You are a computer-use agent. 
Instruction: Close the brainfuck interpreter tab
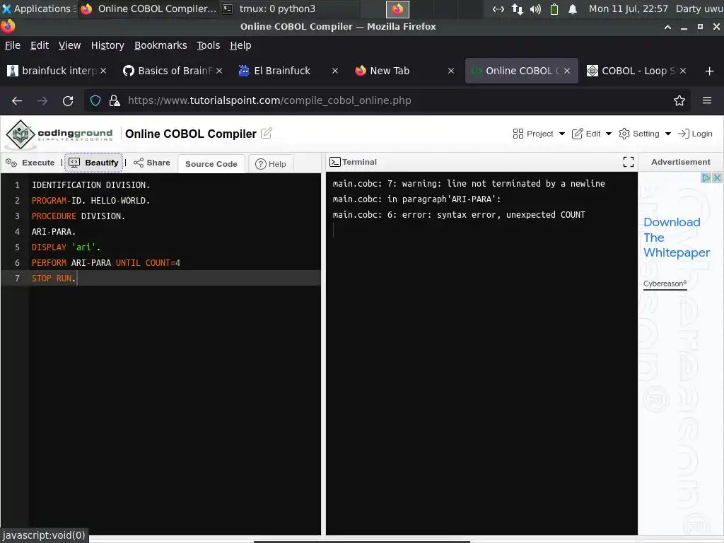click(x=103, y=71)
